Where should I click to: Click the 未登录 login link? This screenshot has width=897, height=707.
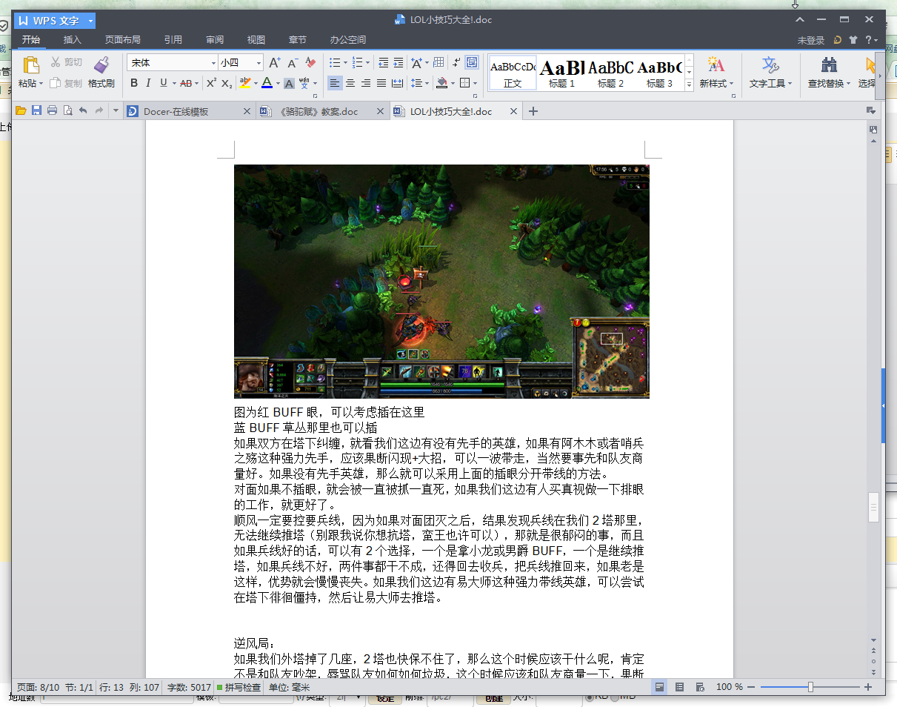pyautogui.click(x=810, y=40)
